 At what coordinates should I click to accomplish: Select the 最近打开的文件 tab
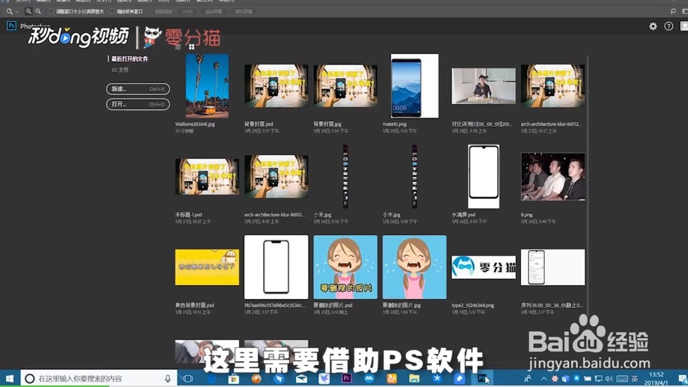[x=129, y=59]
